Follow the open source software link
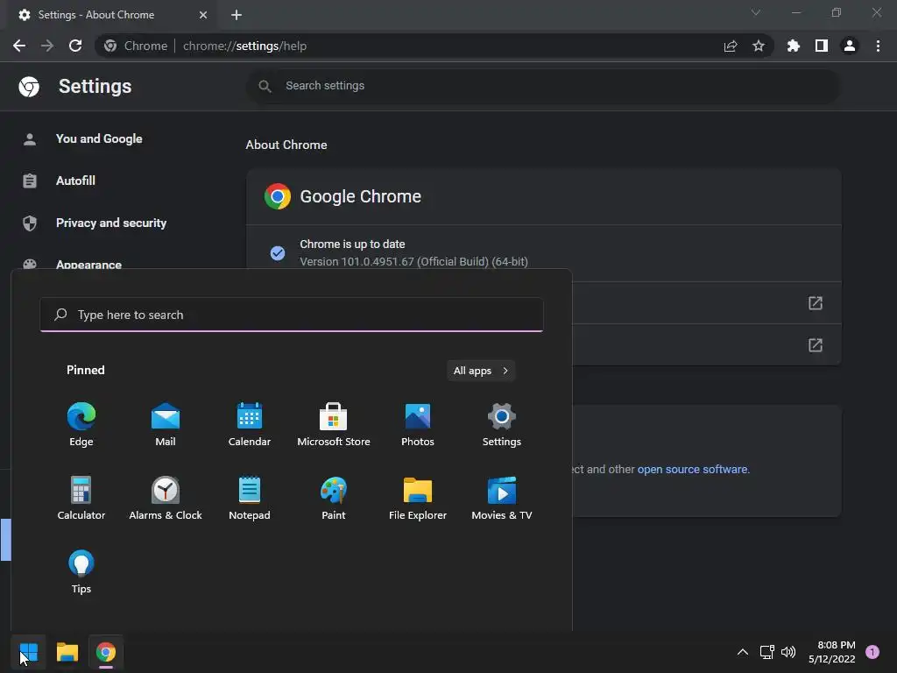 pos(692,470)
